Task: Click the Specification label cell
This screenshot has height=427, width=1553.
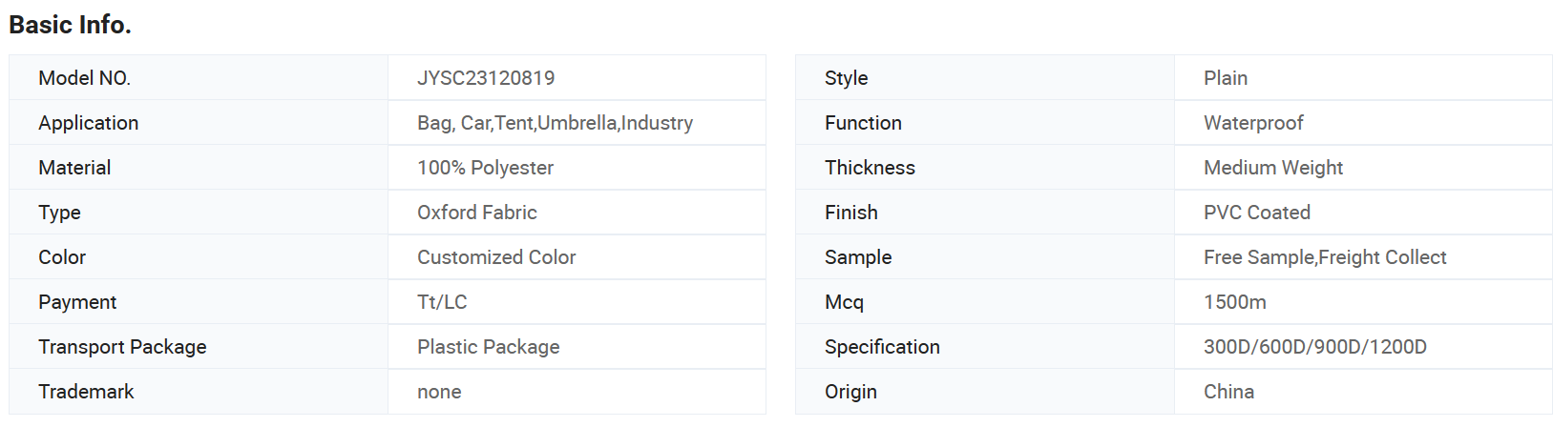Action: point(985,347)
